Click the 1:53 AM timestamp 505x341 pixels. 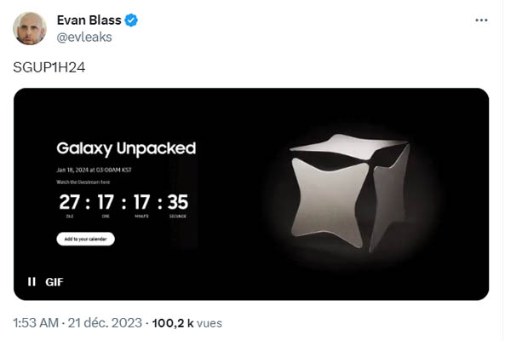(36, 322)
